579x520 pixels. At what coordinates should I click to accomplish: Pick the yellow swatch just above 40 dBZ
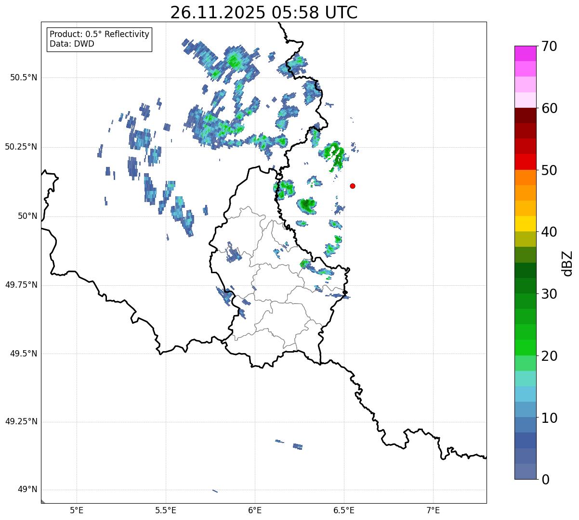tap(526, 224)
